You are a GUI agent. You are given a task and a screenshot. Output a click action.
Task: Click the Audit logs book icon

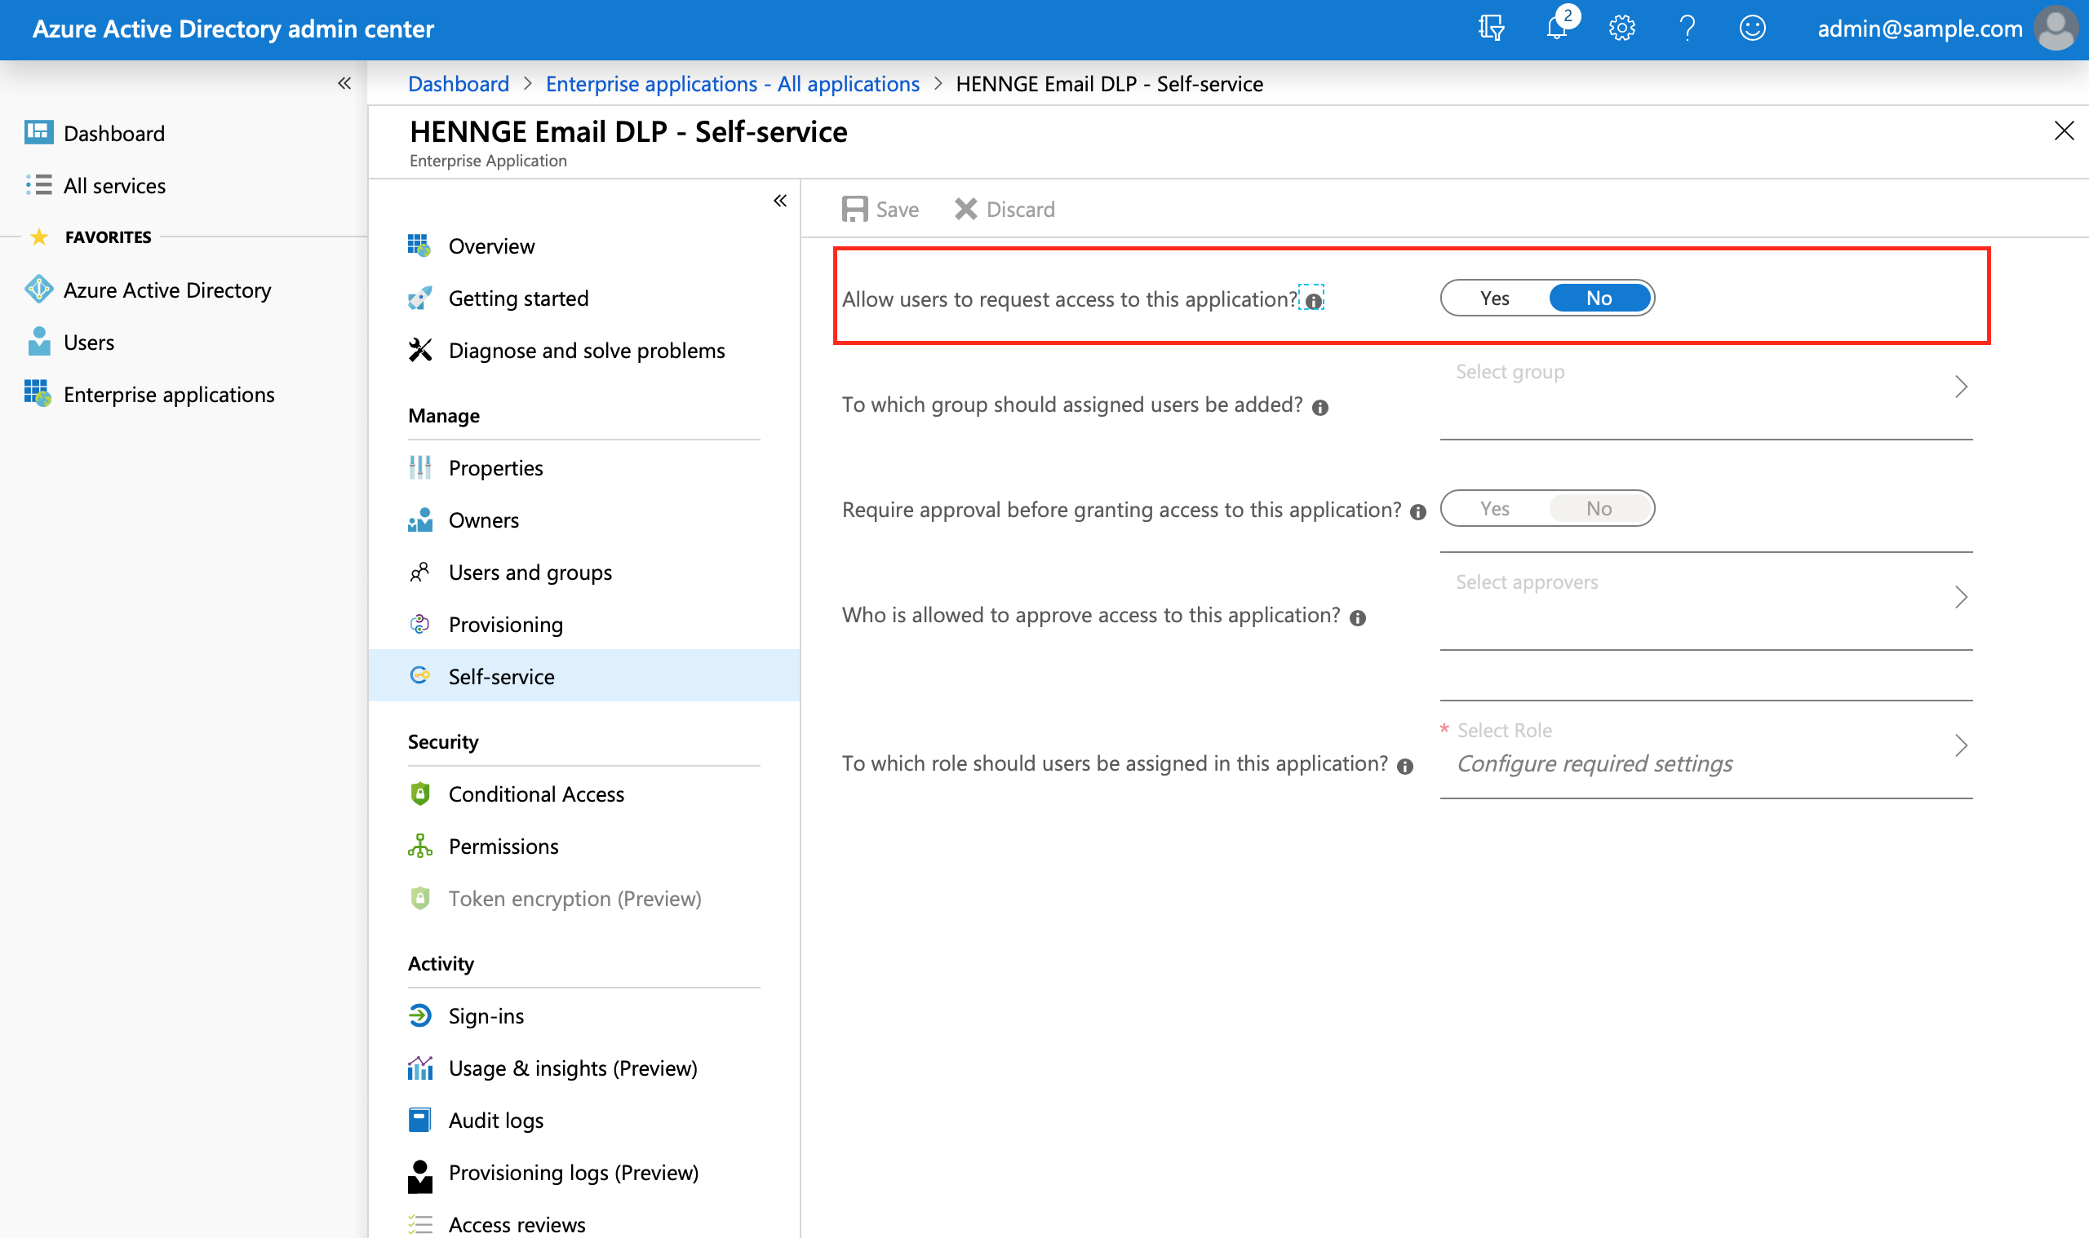pos(419,1120)
